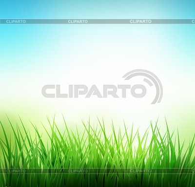Click the dark green grass below the bottom strip
Viewport: 195px width, 187px height.
[x=97, y=181]
